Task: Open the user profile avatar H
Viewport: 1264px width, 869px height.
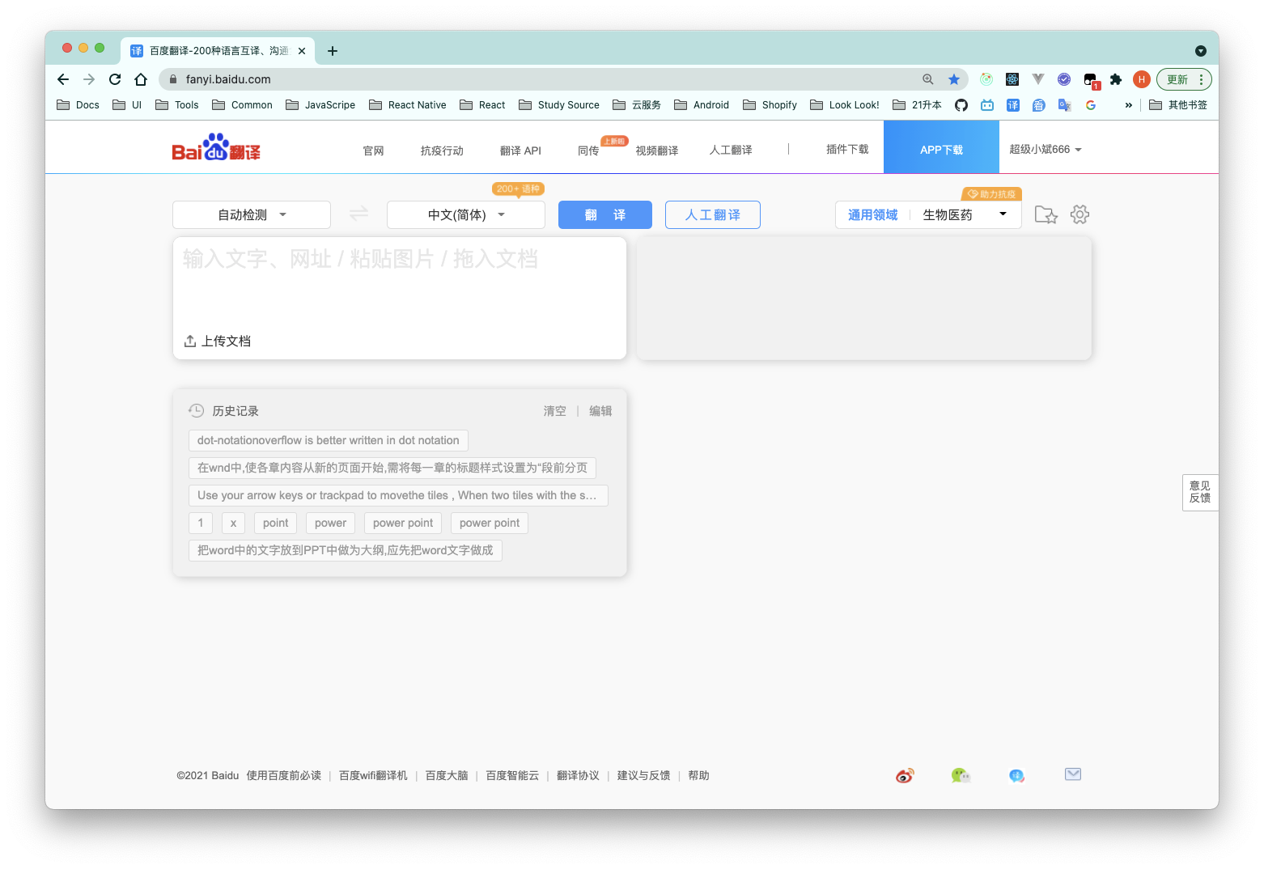Action: click(1142, 79)
